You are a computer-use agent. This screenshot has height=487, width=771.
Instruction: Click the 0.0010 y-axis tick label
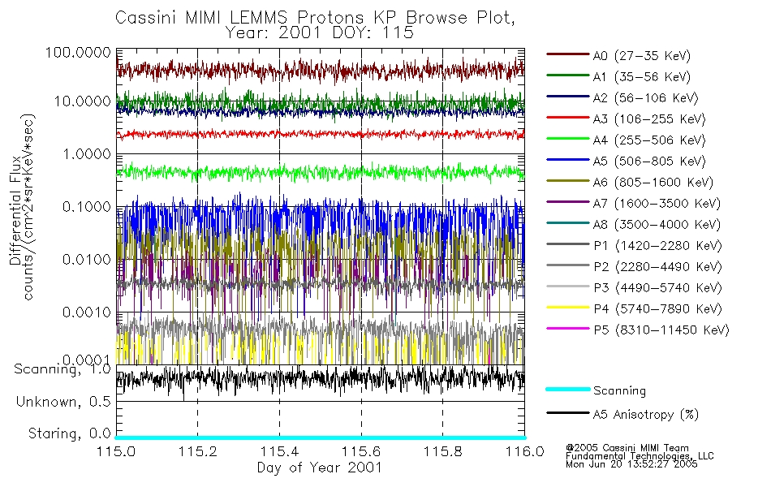(87, 312)
